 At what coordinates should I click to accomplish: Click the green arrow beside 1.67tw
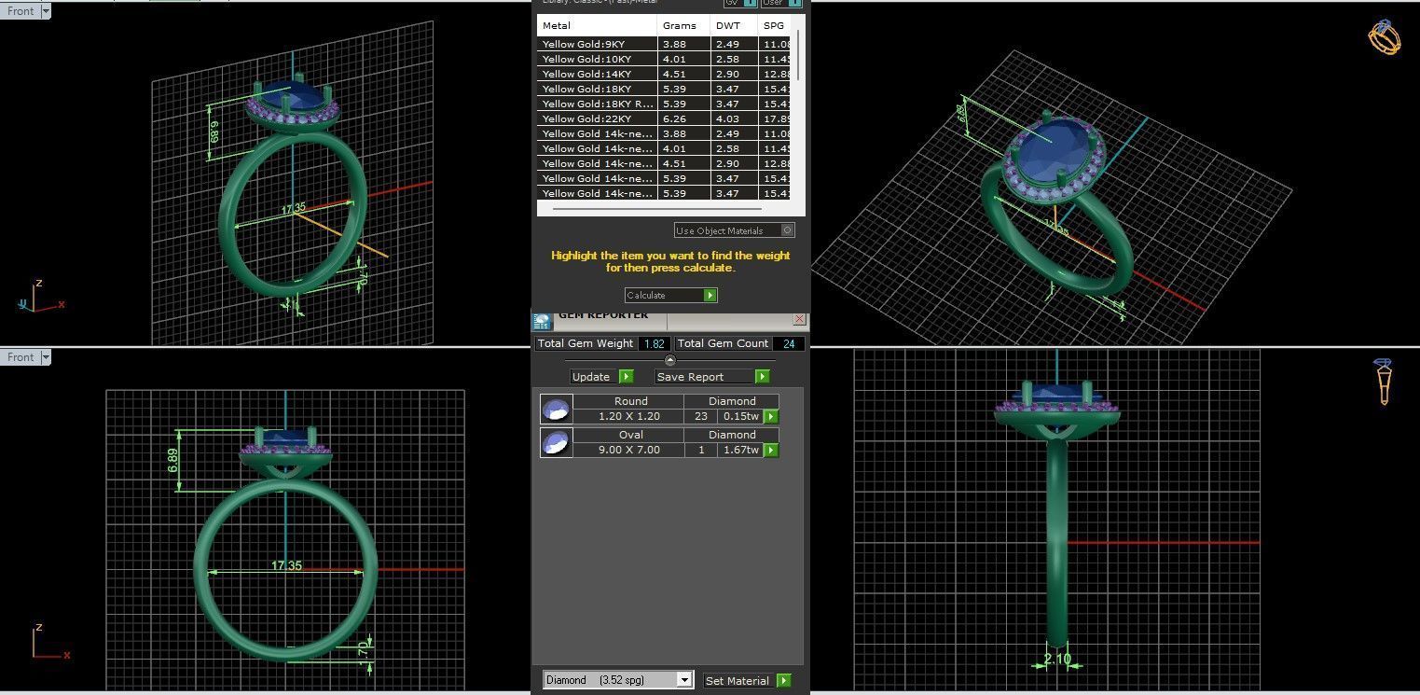[771, 450]
